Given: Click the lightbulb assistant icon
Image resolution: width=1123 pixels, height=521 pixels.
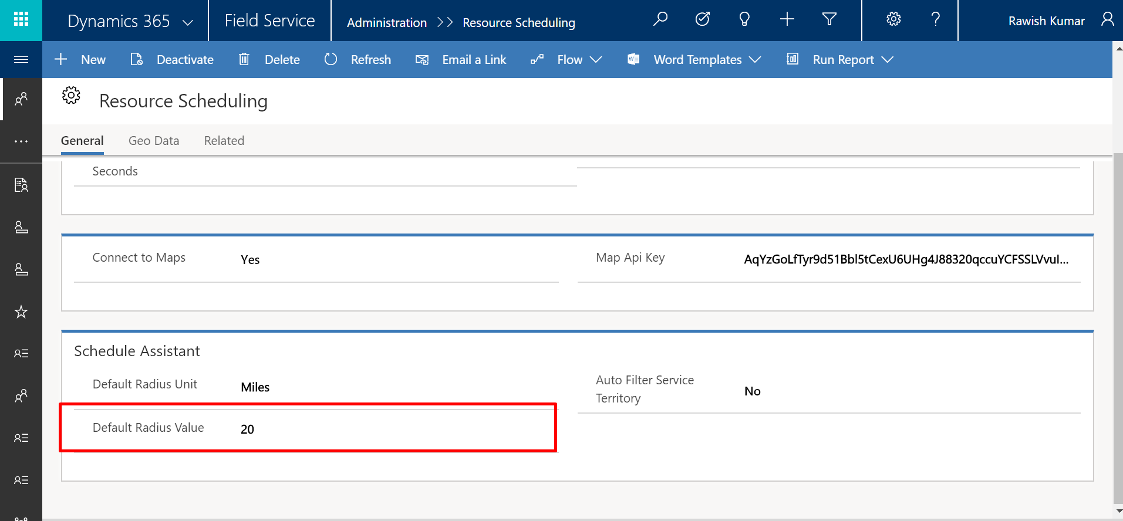Looking at the screenshot, I should (x=744, y=20).
